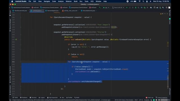Click the screen recording indicator in menu bar
This screenshot has width=180, height=101.
[127, 1]
